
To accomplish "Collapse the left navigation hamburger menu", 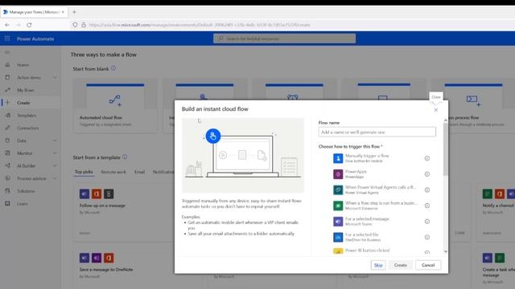I will point(7,52).
